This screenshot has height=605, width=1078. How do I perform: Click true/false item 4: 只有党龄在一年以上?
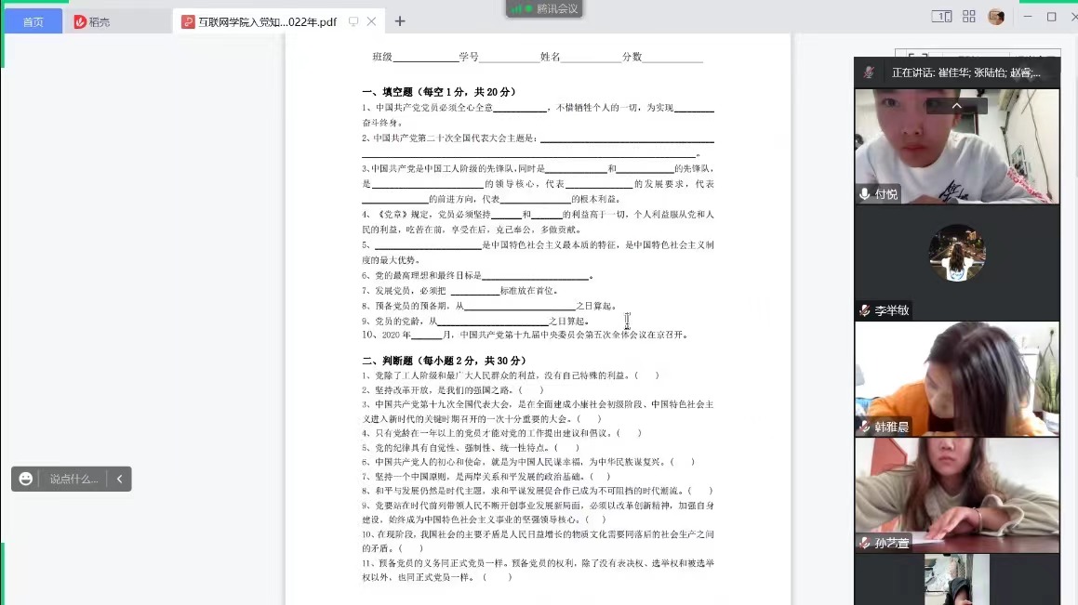coord(502,433)
